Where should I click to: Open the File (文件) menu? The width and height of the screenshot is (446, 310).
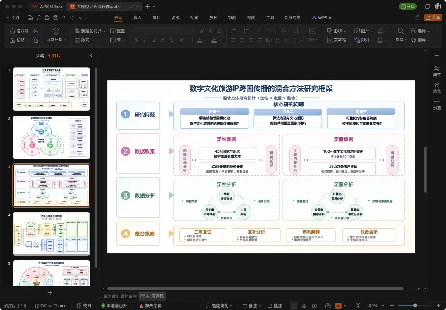pyautogui.click(x=13, y=18)
